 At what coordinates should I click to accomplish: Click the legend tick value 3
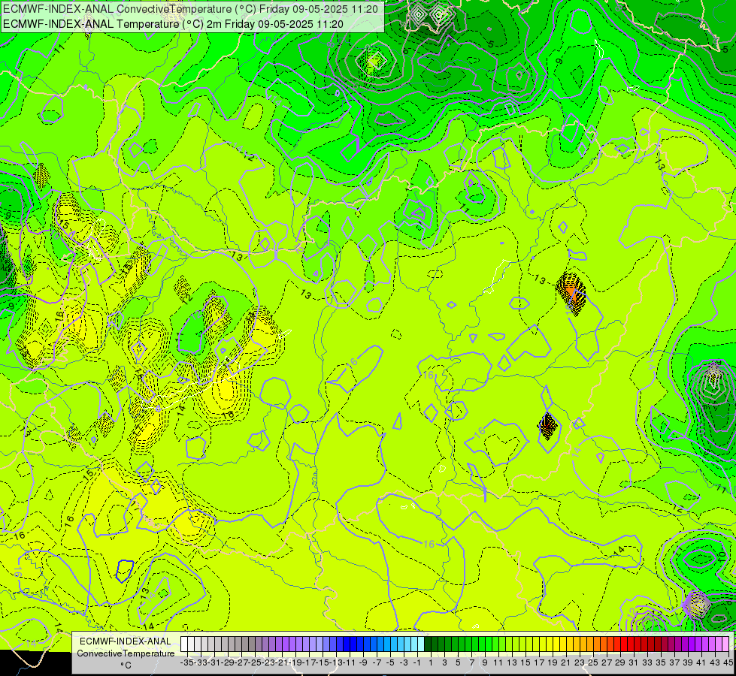coord(444,663)
